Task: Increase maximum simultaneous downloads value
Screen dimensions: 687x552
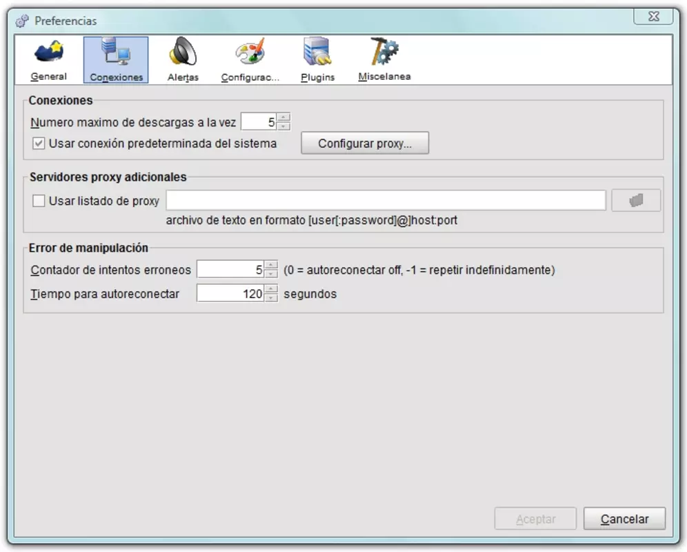Action: pyautogui.click(x=284, y=117)
